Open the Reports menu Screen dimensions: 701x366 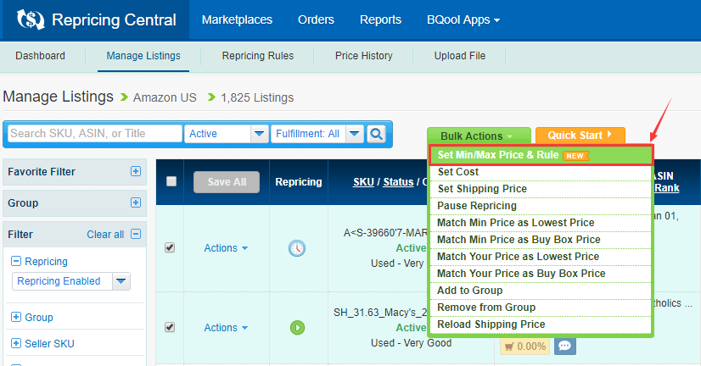tap(380, 20)
